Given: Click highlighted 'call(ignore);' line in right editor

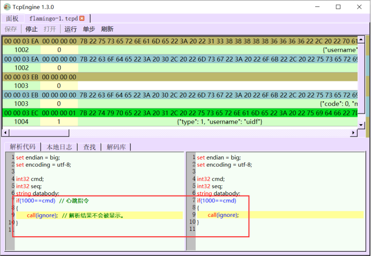Looking at the screenshot, I should tap(280, 215).
